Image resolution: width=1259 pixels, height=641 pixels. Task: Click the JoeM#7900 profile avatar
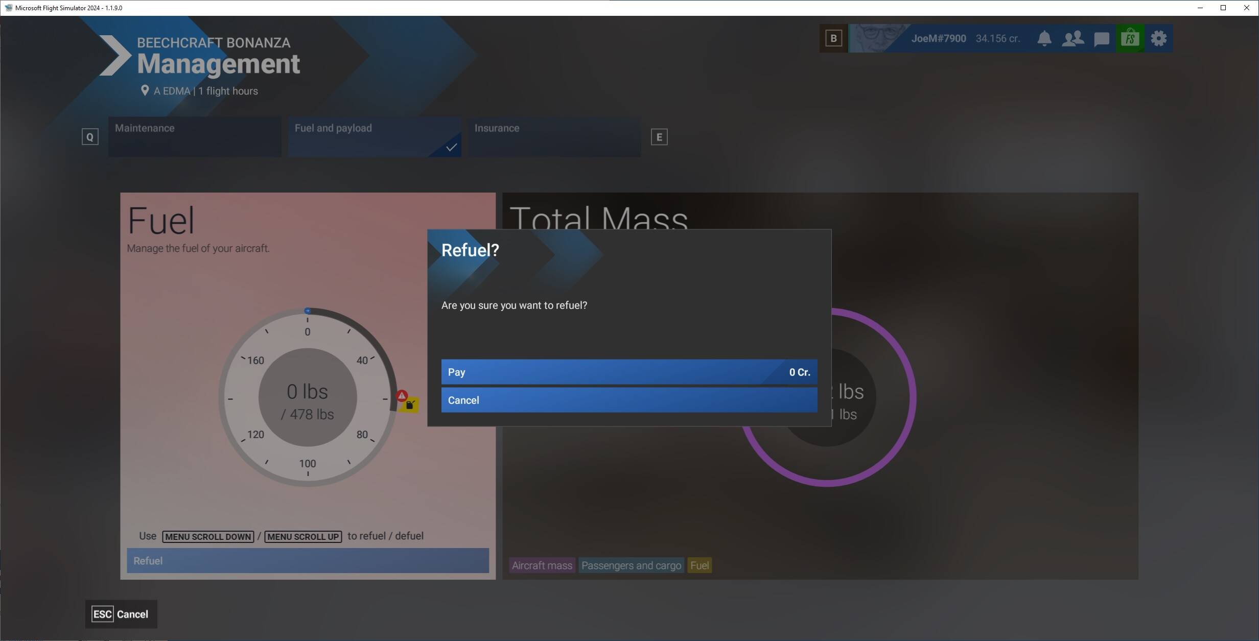click(877, 38)
